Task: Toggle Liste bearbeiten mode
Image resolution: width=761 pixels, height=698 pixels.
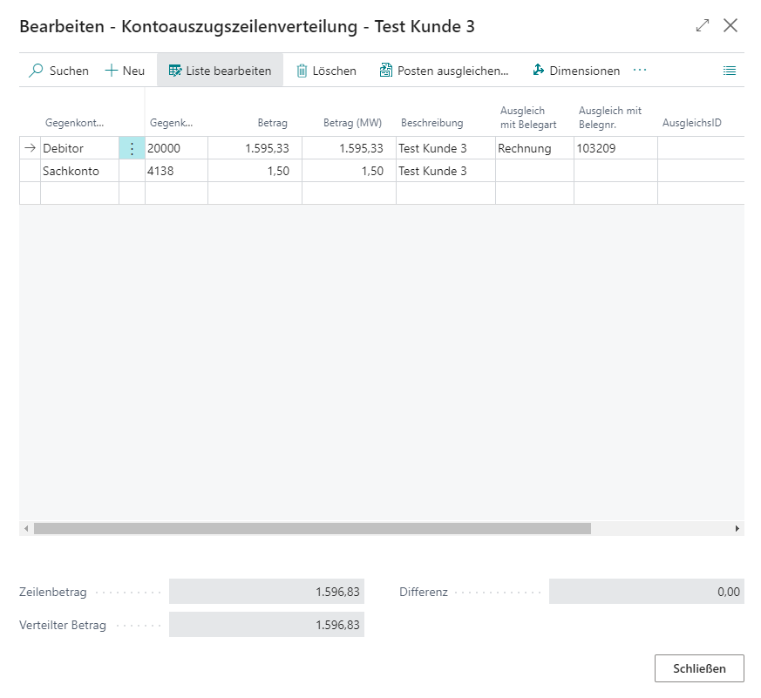Action: coord(220,71)
